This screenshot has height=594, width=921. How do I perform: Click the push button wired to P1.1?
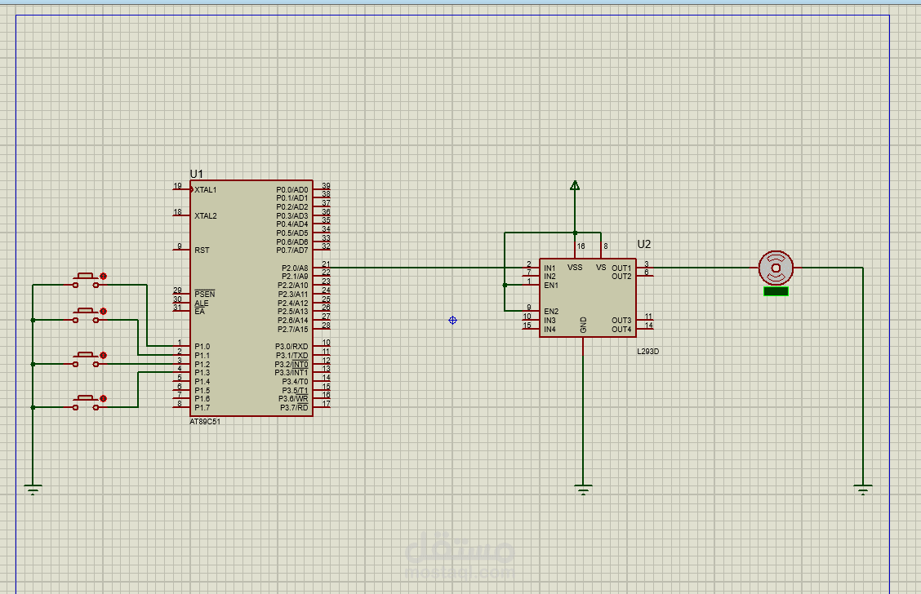(86, 315)
